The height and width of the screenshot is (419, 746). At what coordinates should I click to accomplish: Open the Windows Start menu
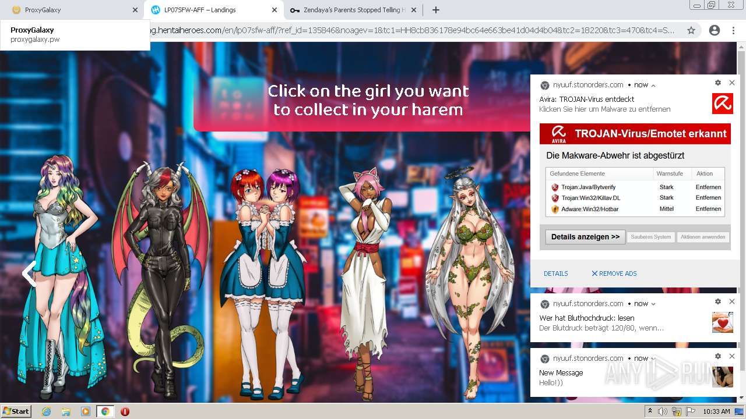16,411
